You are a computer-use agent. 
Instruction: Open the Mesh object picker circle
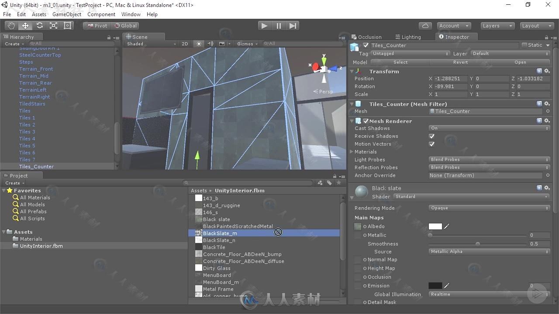(x=548, y=111)
